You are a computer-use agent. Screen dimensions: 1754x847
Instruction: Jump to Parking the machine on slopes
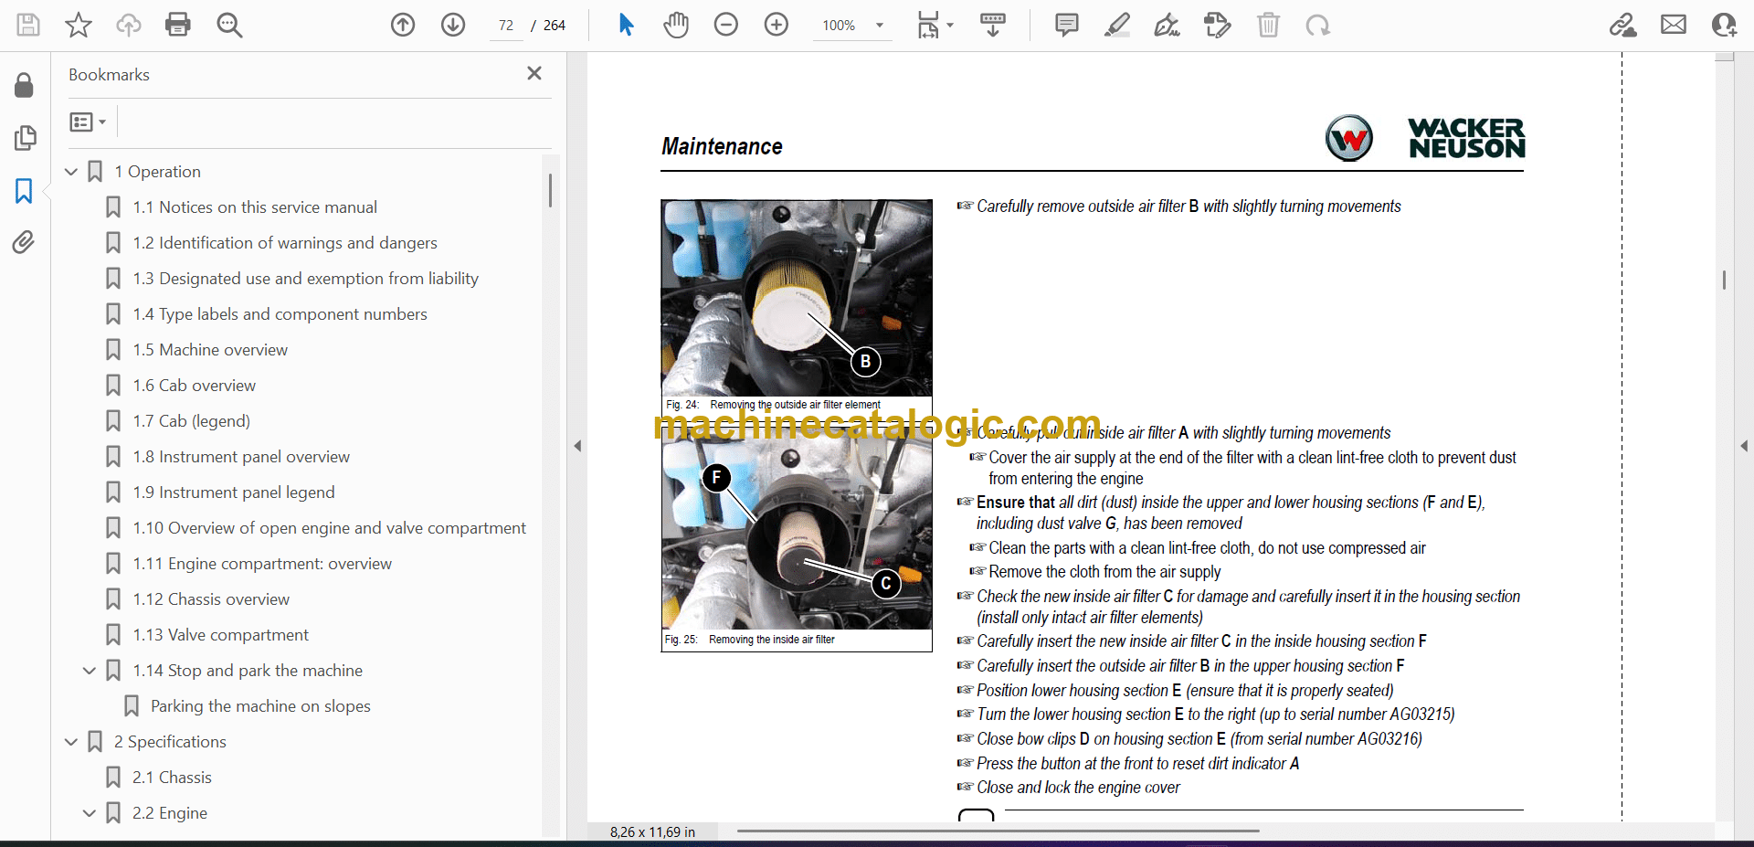click(x=260, y=706)
